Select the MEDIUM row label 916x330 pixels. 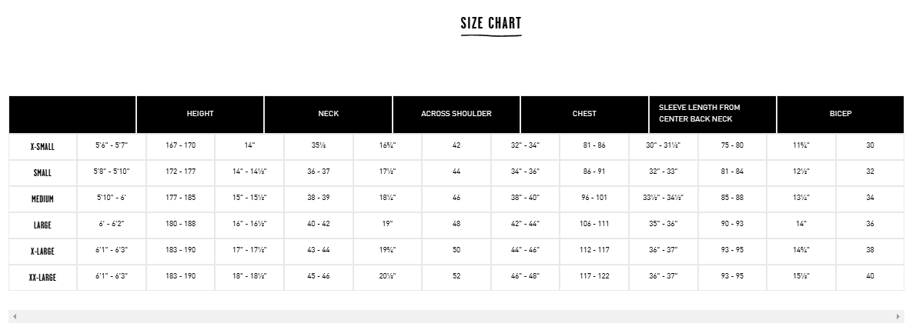tap(42, 199)
